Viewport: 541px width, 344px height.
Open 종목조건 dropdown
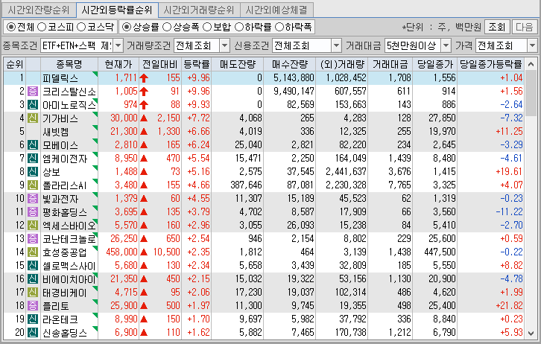pyautogui.click(x=118, y=45)
